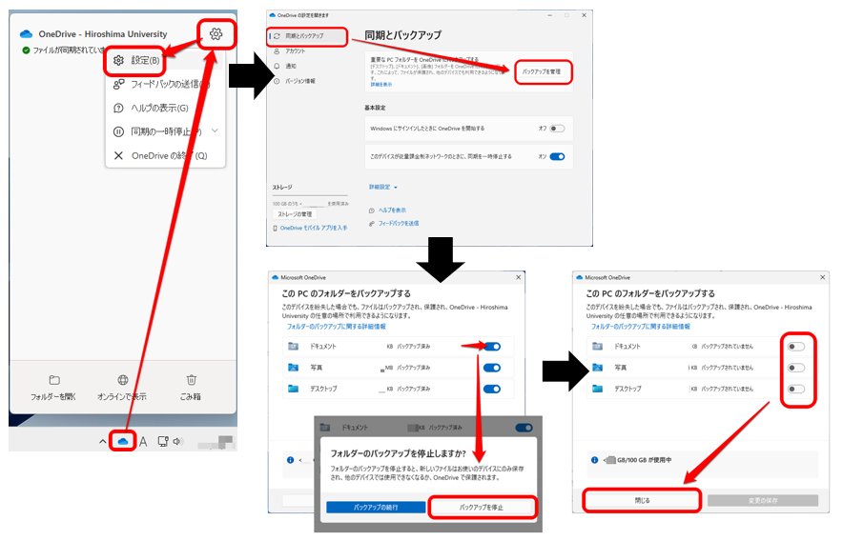Screen dimensions: 843x541
Task: Enable 写真 toggle in the バックアップされていません dialog
Action: 796,368
